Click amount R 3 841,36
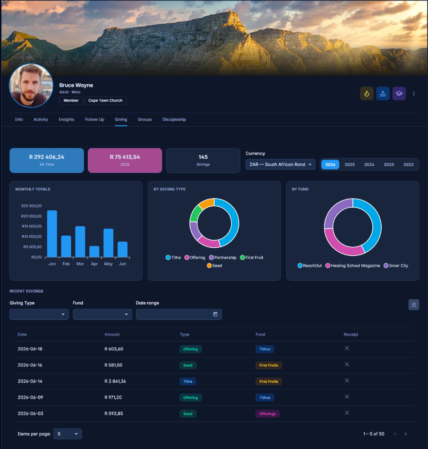This screenshot has width=428, height=449. [115, 381]
